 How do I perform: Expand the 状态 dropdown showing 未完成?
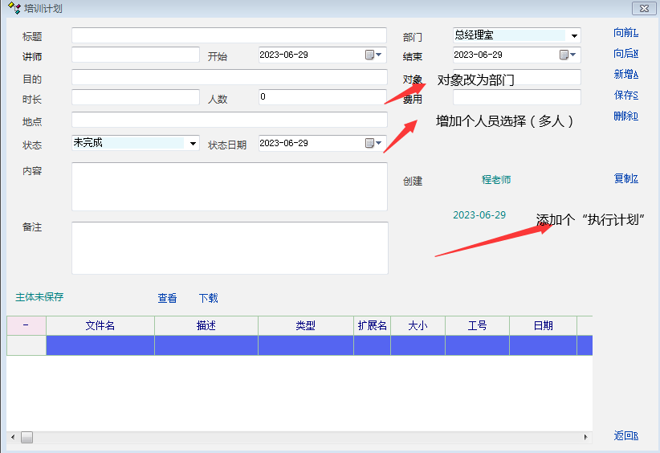[193, 144]
